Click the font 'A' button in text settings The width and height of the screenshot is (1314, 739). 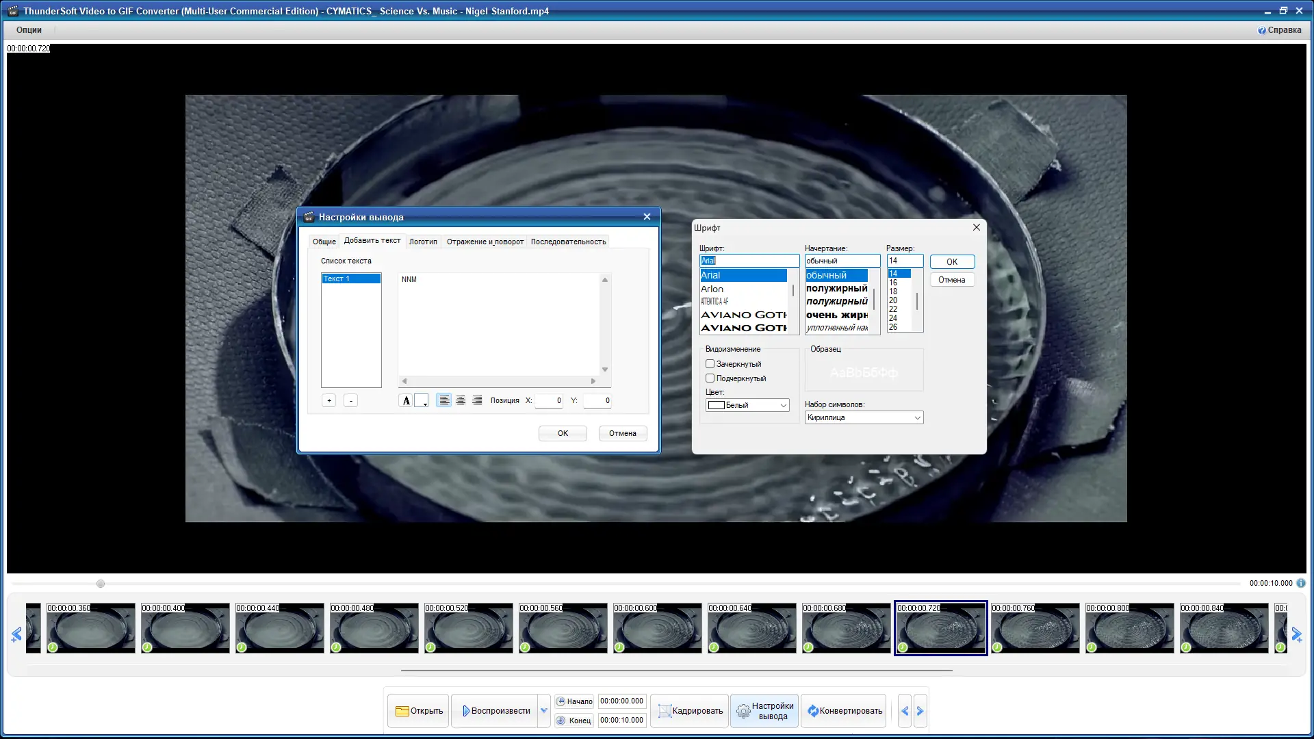[x=406, y=401]
